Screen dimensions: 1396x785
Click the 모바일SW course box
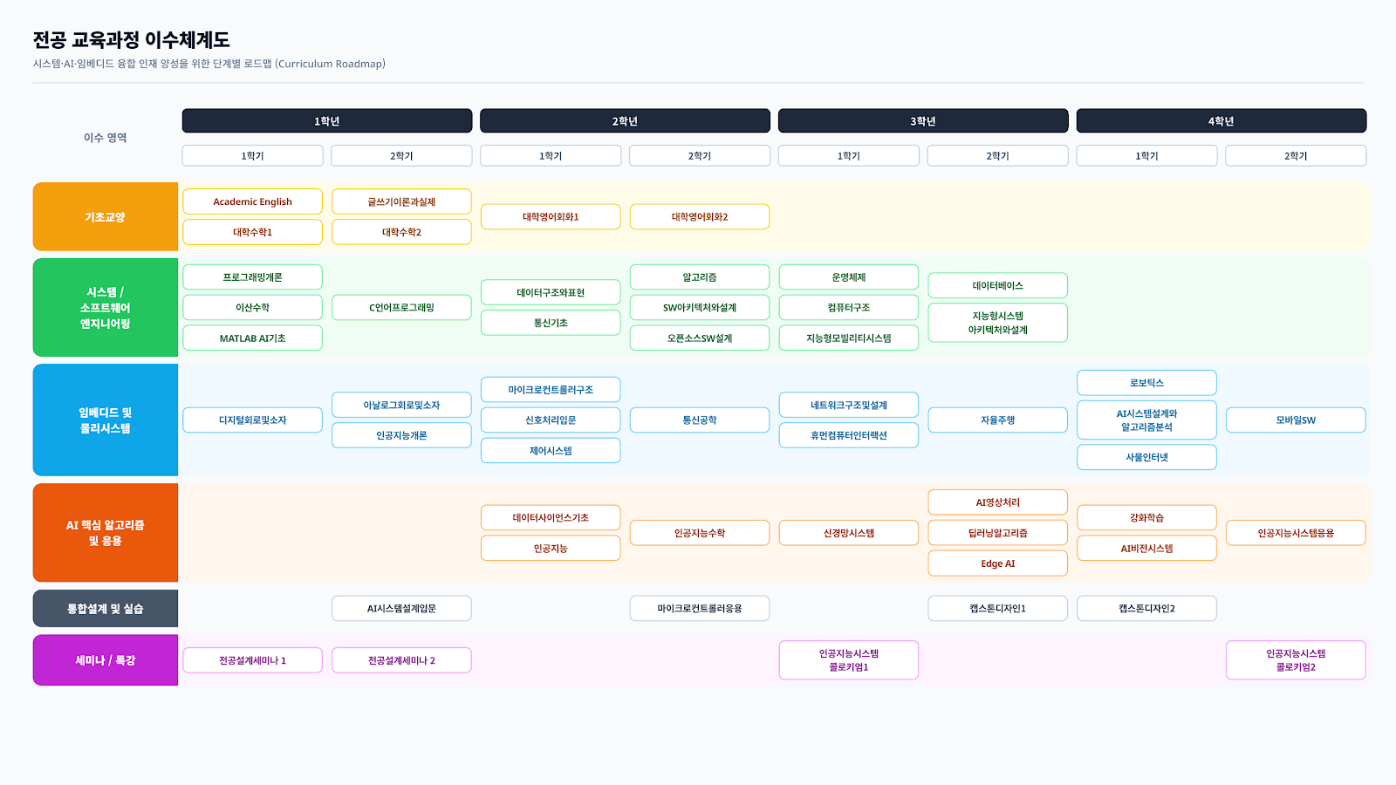(x=1296, y=420)
